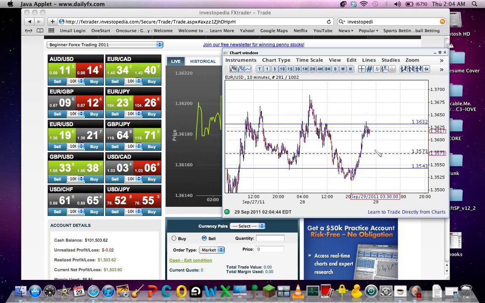Select the Sell radio button
The image size is (485, 303).
(x=204, y=239)
